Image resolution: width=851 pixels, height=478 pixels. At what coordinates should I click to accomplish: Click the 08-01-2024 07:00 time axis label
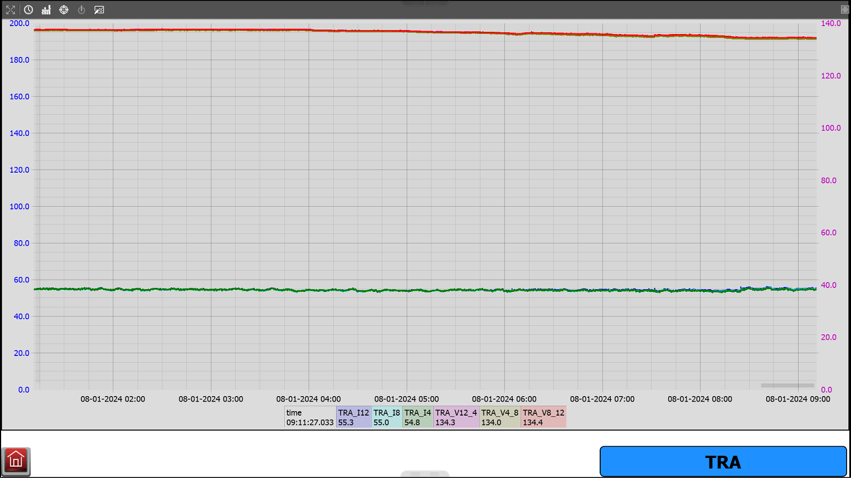pyautogui.click(x=602, y=399)
